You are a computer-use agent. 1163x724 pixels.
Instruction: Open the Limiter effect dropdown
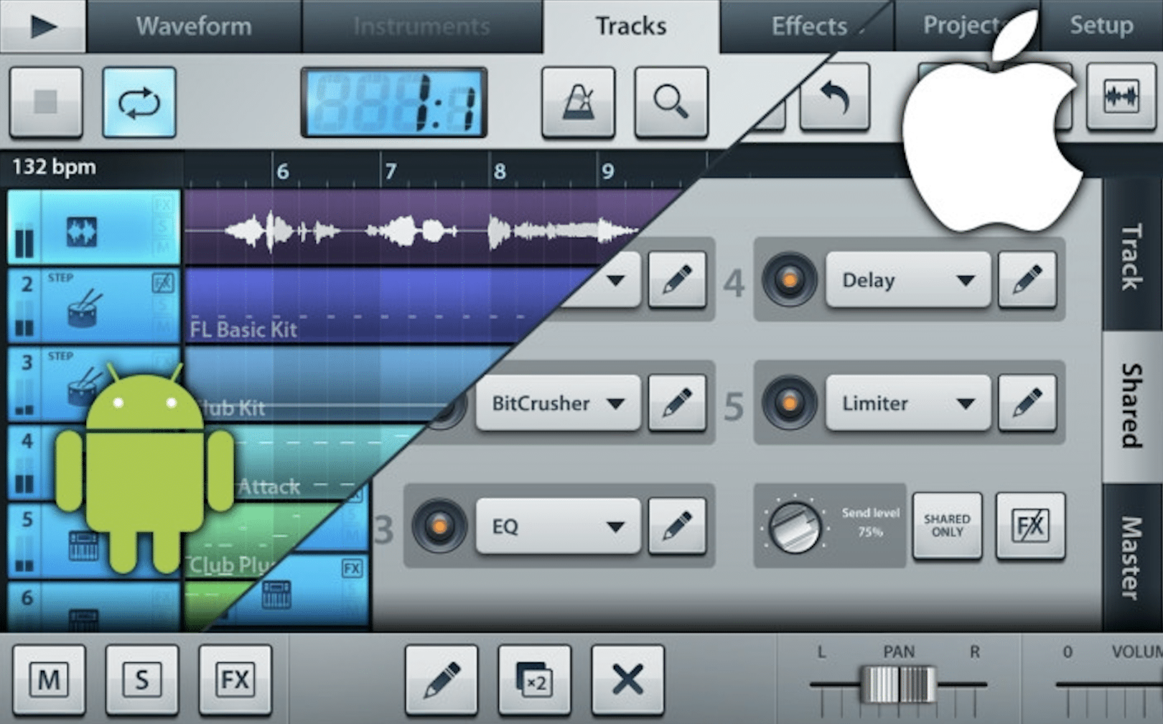pos(907,404)
